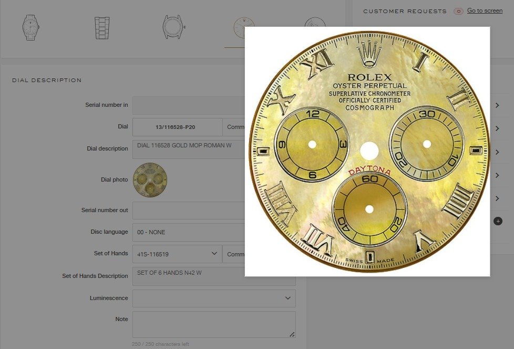Open the bracelet icon tab

102,27
